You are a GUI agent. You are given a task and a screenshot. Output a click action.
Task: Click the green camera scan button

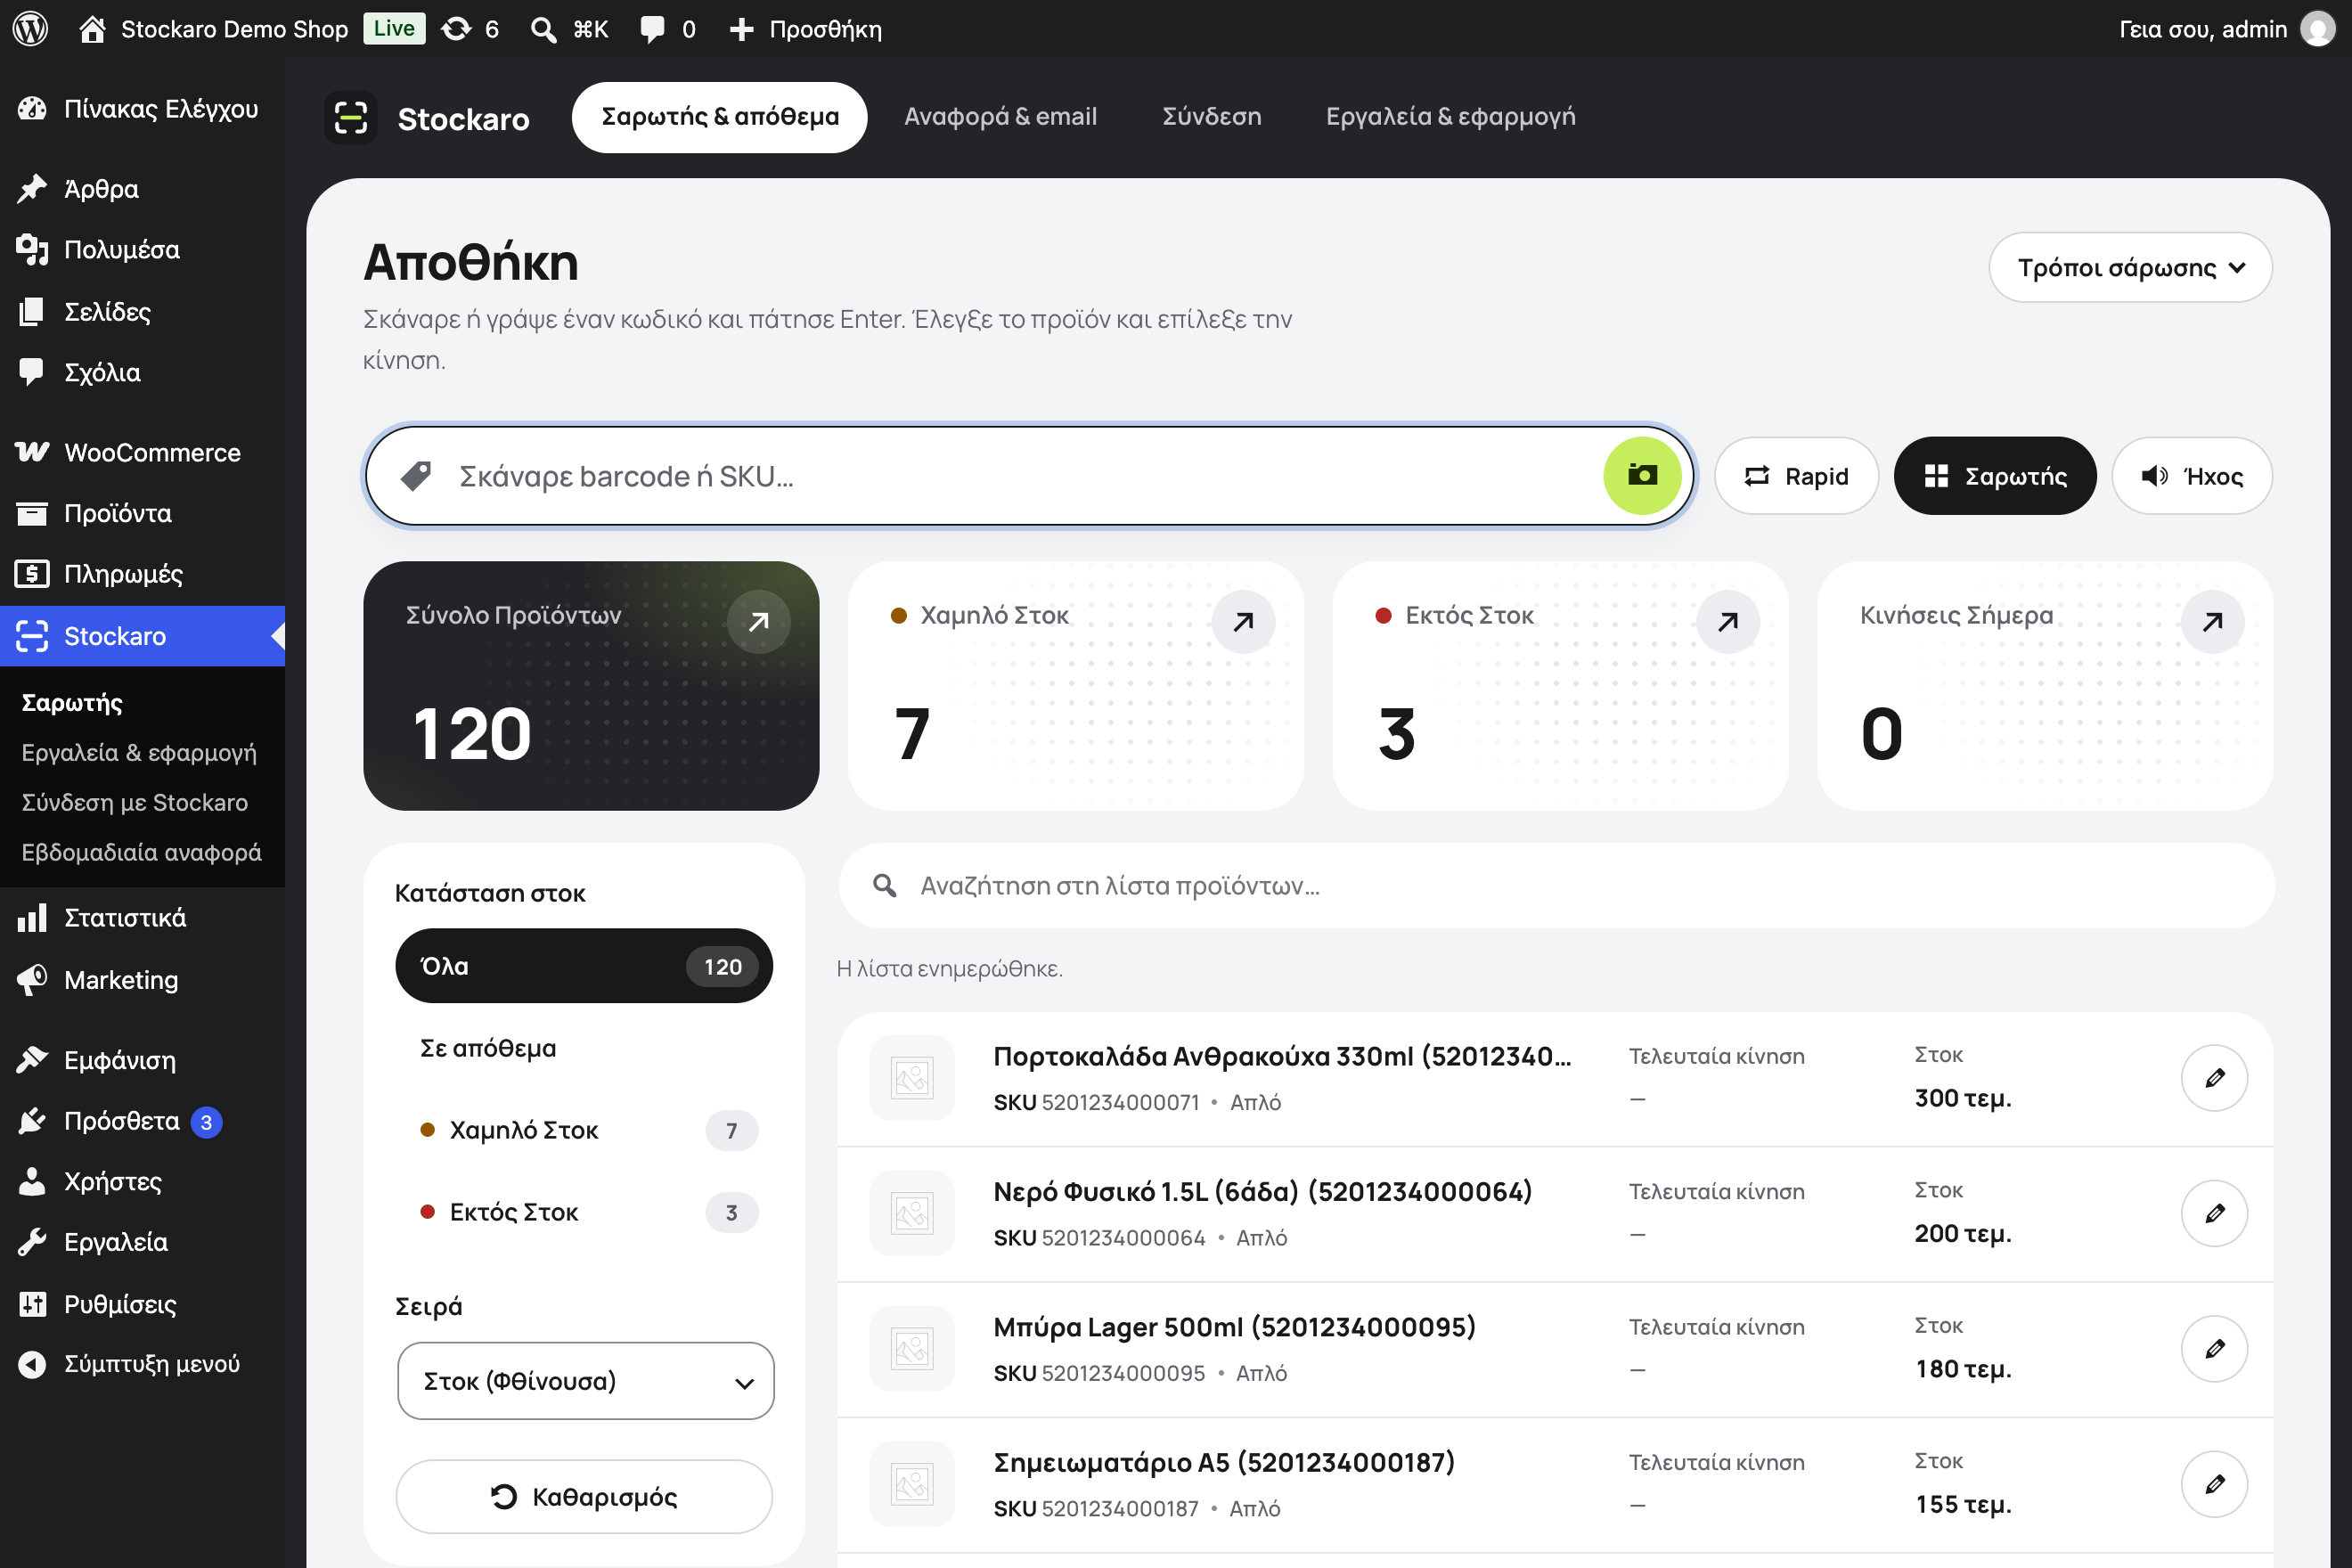pos(1642,476)
